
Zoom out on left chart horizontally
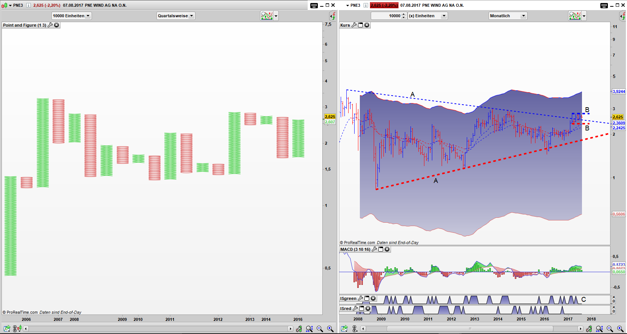320,329
